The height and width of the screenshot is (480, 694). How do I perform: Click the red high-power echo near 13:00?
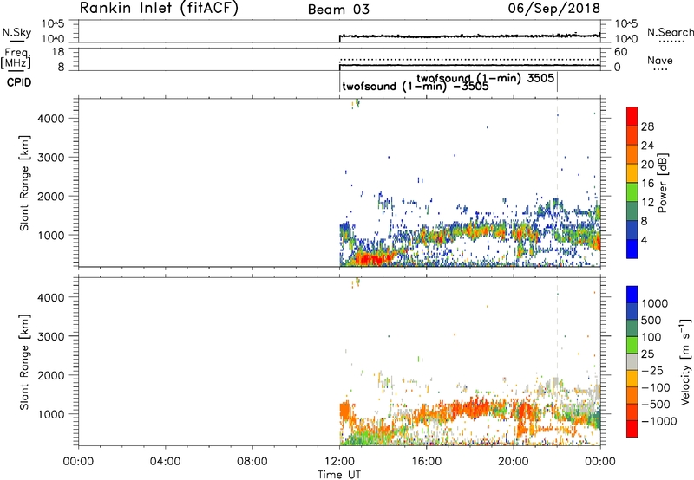pyautogui.click(x=370, y=259)
